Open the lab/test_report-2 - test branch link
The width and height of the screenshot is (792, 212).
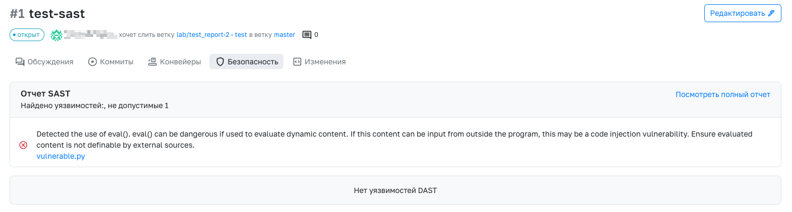click(211, 35)
